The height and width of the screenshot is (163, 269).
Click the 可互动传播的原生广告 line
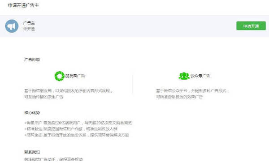click(43, 97)
